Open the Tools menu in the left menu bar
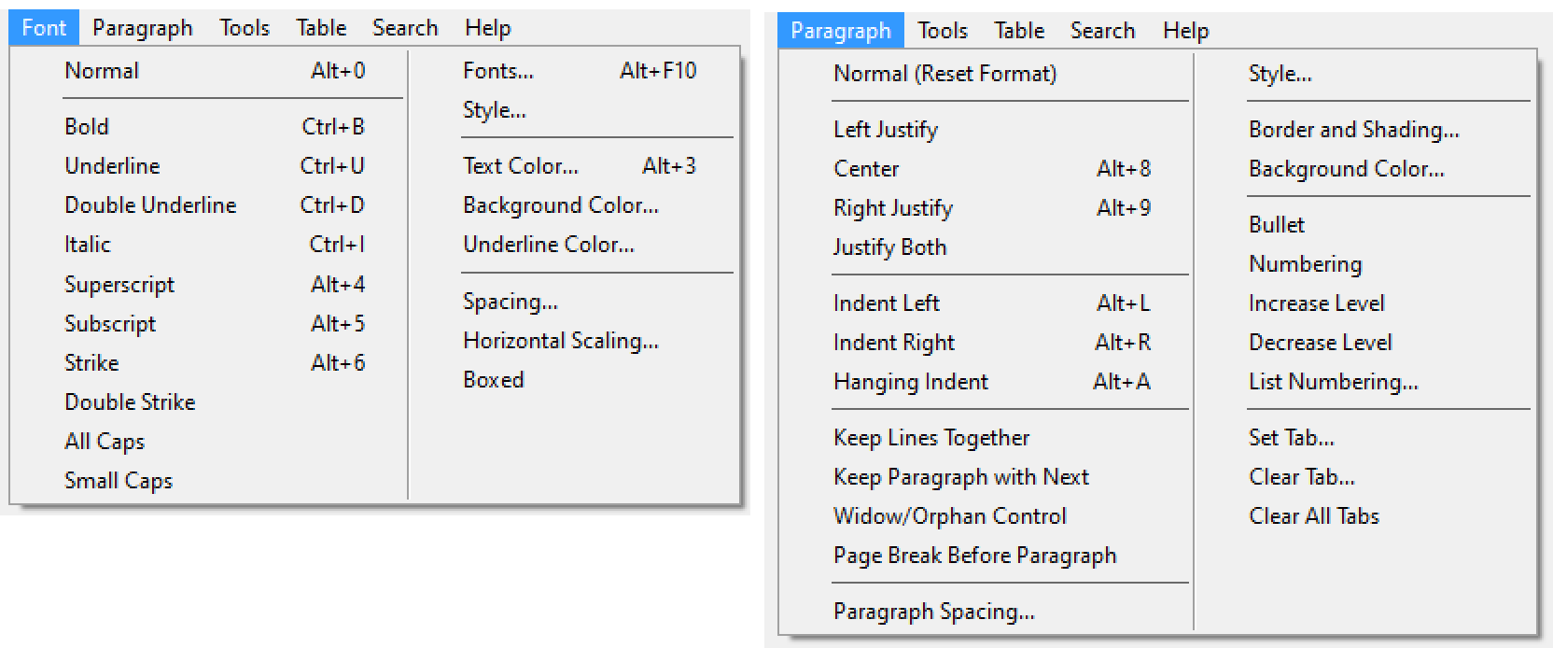The image size is (1553, 648). (245, 28)
